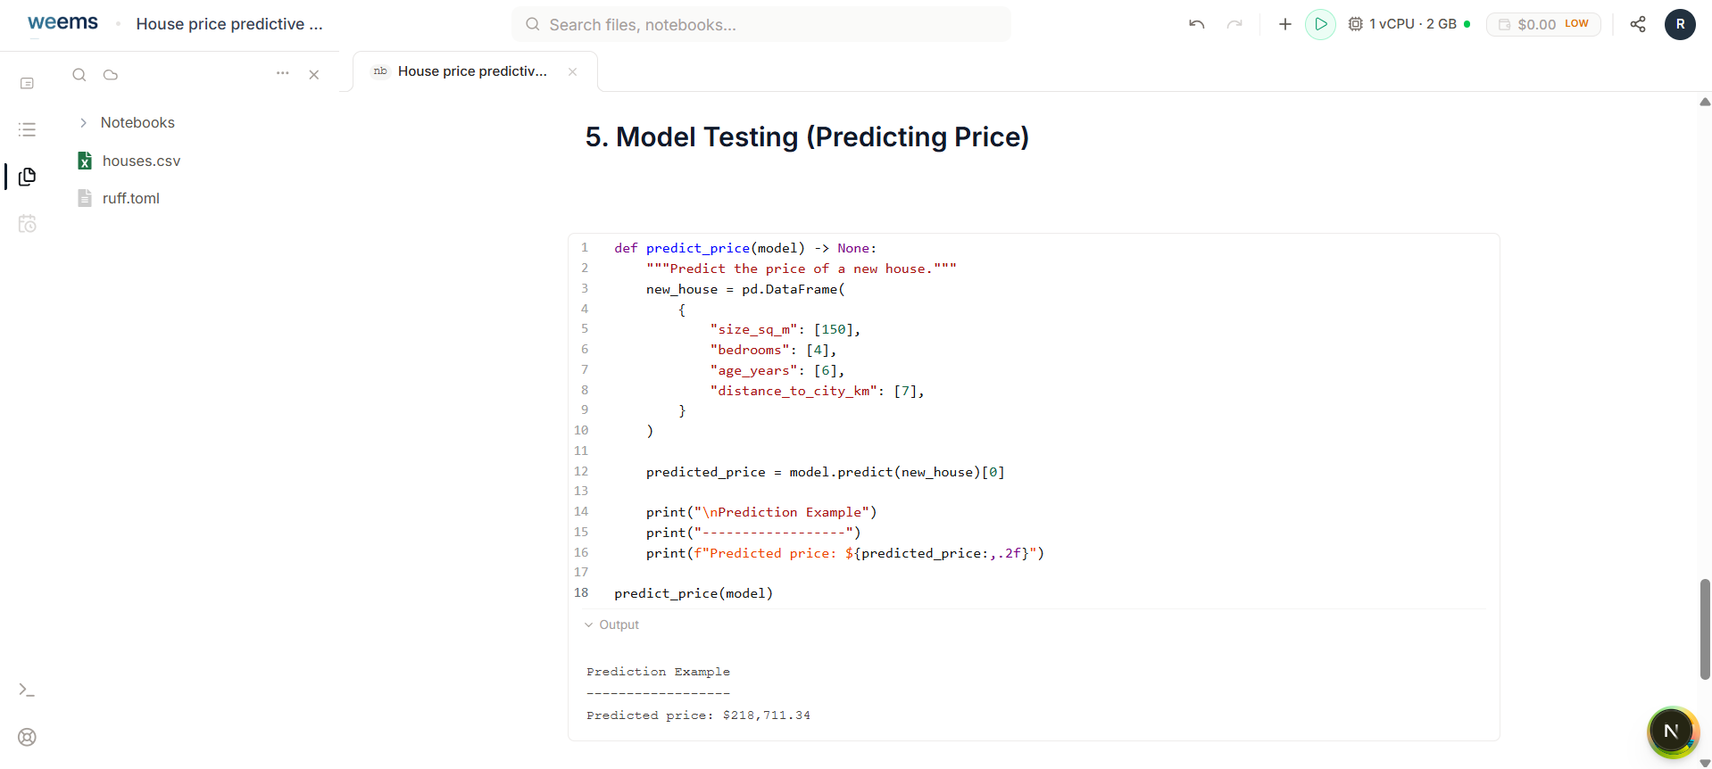The height and width of the screenshot is (769, 1712).
Task: Open the R user avatar menu
Action: click(1680, 24)
